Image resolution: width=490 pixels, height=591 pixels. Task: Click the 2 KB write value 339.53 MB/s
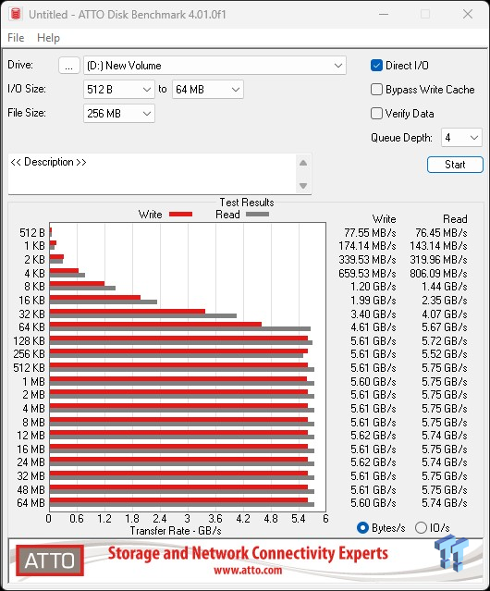tap(367, 260)
